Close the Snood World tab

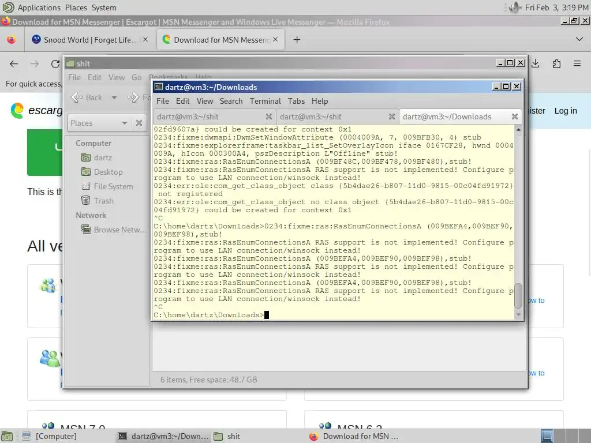point(145,39)
